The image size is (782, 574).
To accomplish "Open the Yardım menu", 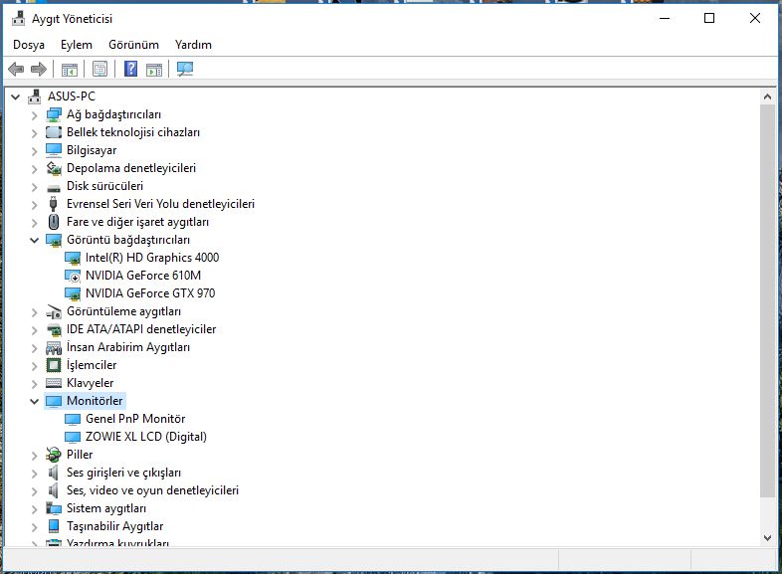I will [193, 45].
